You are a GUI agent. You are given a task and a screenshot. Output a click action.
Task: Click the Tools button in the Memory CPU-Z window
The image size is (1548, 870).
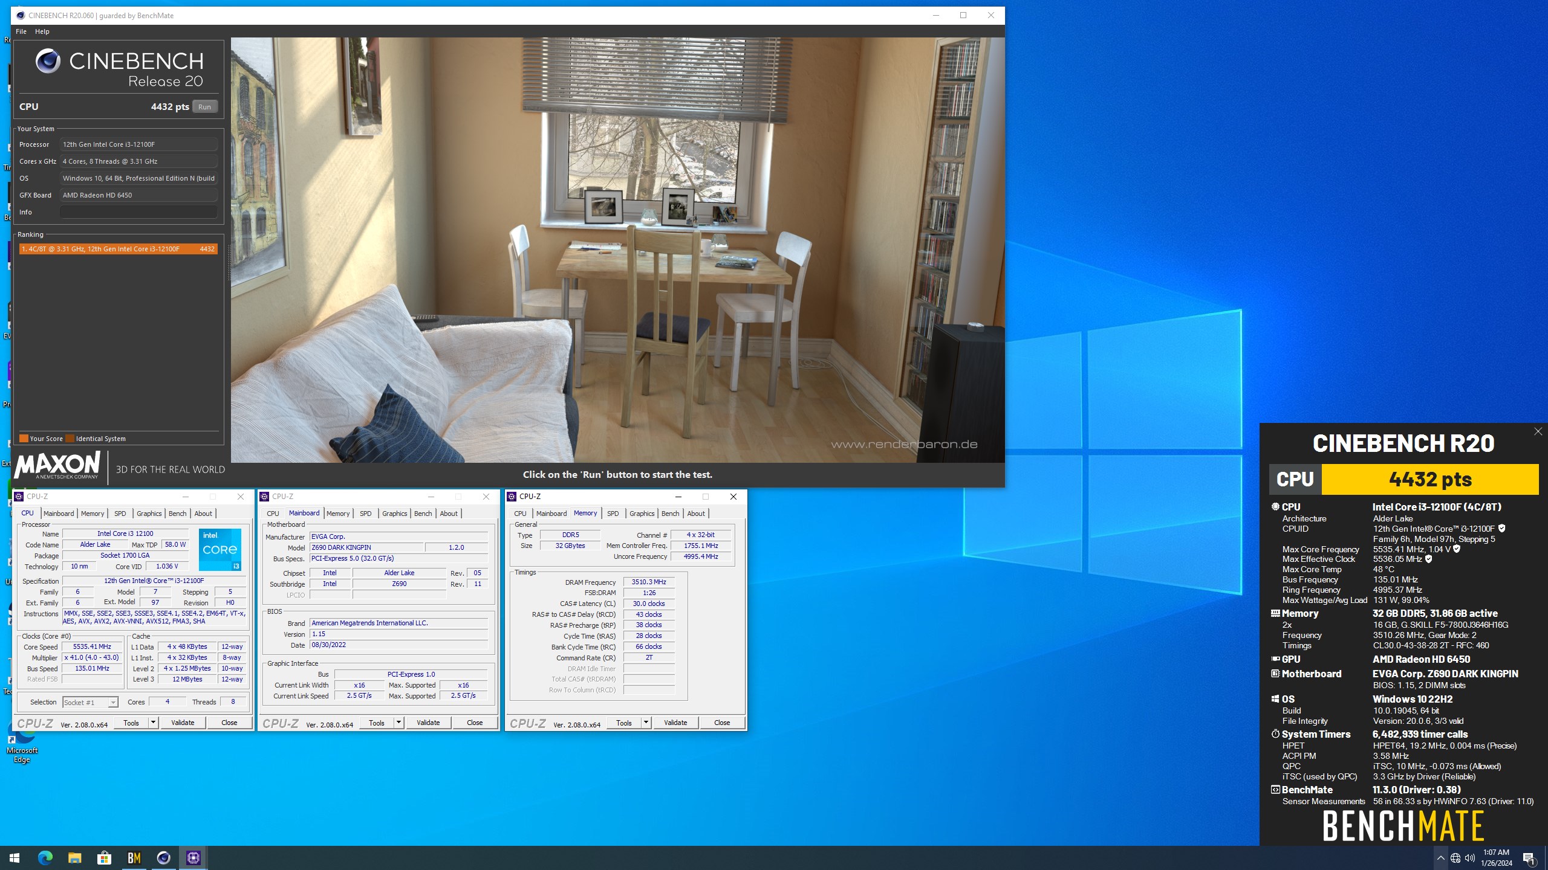(x=623, y=723)
